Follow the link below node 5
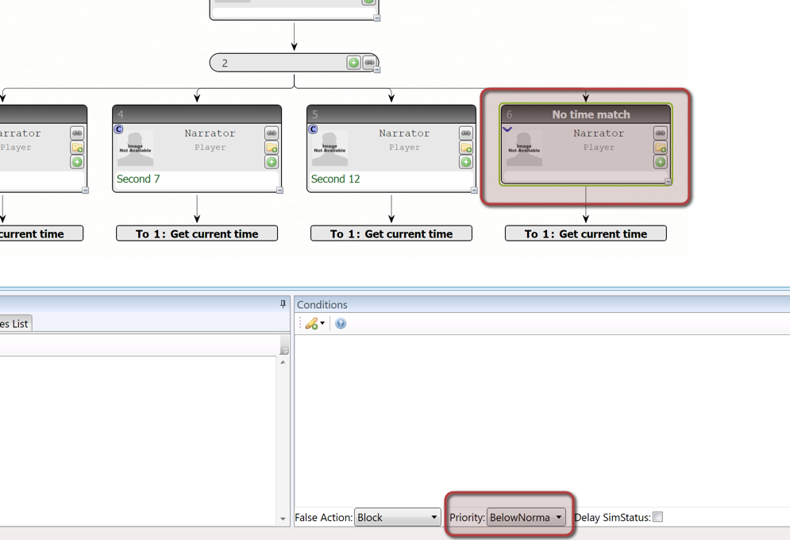This screenshot has height=540, width=790. 391,233
